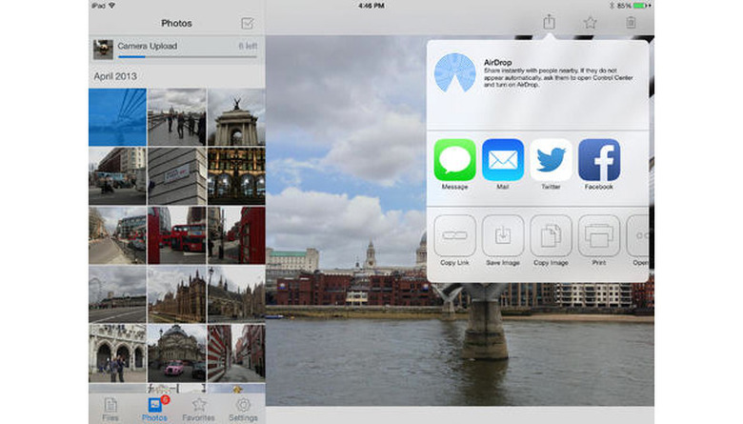The height and width of the screenshot is (424, 743).
Task: Tap the Camera Upload progress bar
Action: coord(188,57)
